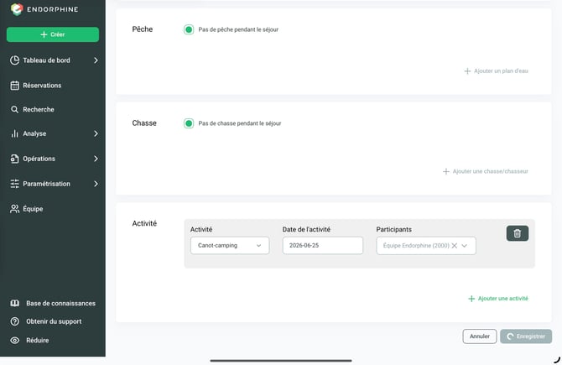Expand the Tableau de bord submenu
Viewport: 562px width, 365px height.
click(96, 60)
